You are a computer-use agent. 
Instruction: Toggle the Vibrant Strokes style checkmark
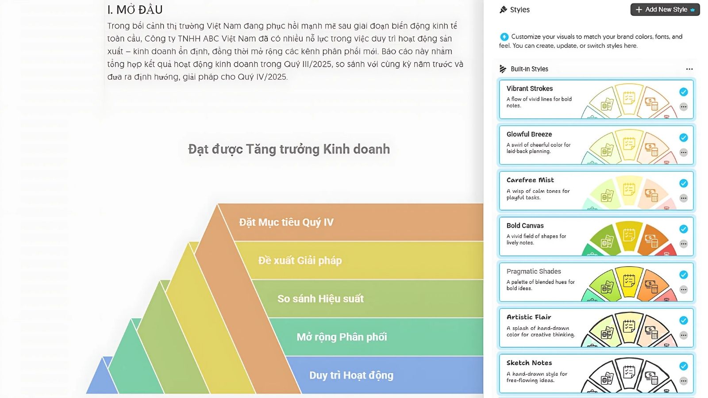point(684,92)
